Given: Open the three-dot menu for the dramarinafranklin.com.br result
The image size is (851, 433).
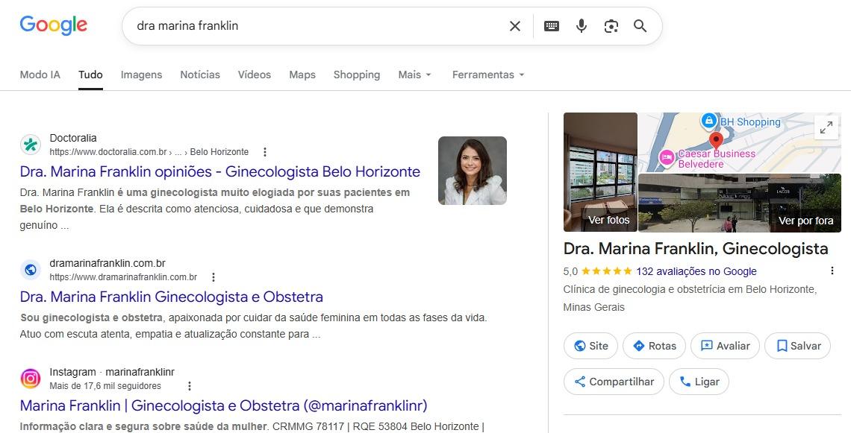Looking at the screenshot, I should 213,277.
